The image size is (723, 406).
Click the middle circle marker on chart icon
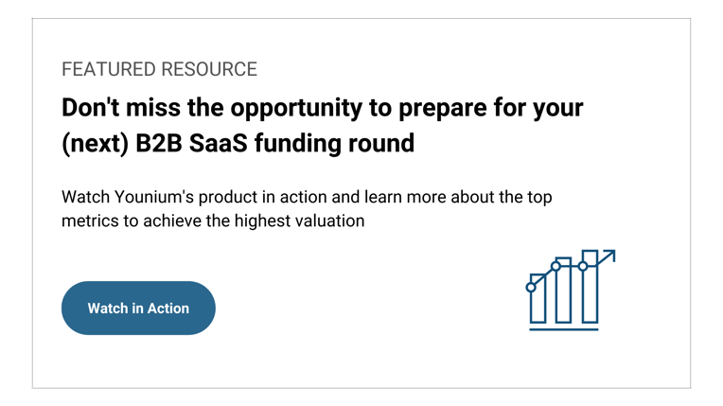point(556,266)
